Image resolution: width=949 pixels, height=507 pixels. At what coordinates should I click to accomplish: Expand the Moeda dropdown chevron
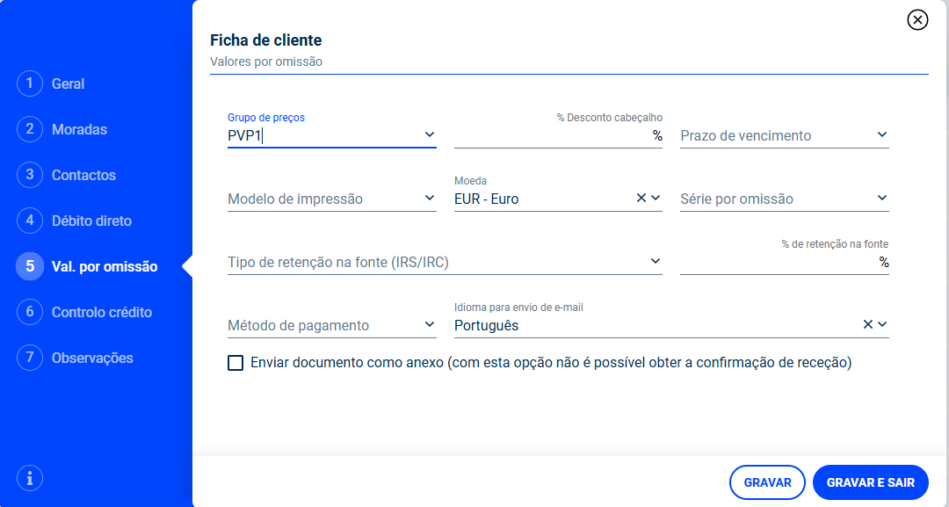656,198
